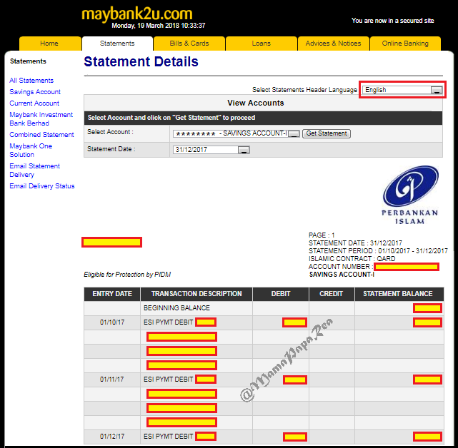This screenshot has width=458, height=448.
Task: Click the CREDIT column header
Action: click(332, 294)
